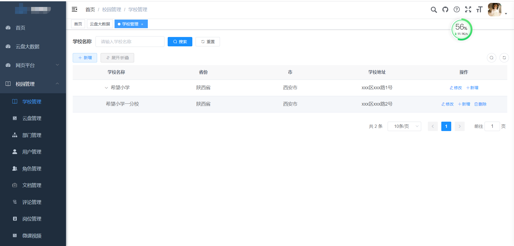Toggle 展开/折叠 for all rows
This screenshot has height=246, width=514.
(x=117, y=58)
